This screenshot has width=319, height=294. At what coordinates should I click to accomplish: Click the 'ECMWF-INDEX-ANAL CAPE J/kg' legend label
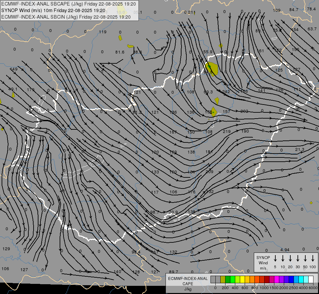[188, 284]
